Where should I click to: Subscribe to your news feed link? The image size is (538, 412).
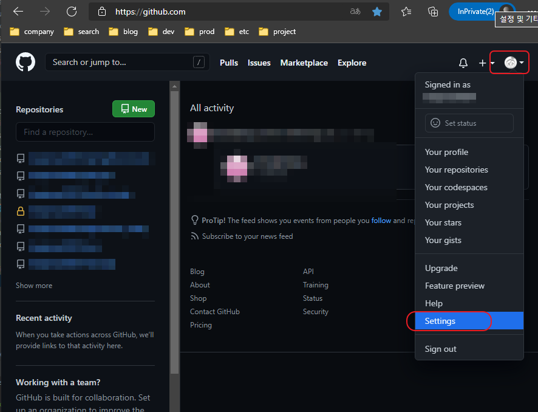pos(247,236)
